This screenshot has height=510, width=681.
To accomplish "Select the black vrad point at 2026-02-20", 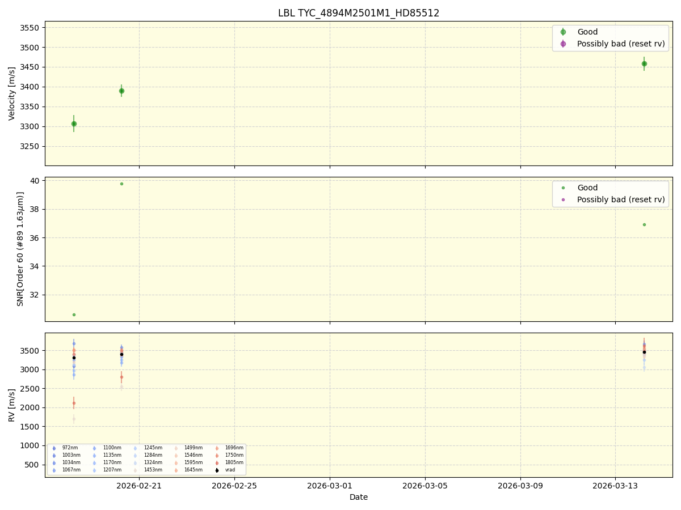I will pyautogui.click(x=121, y=354).
